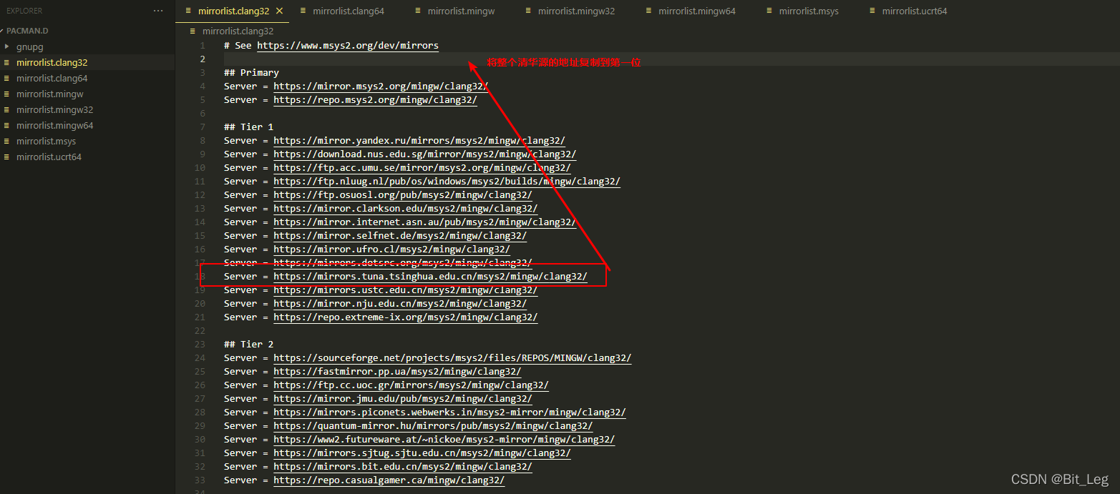Click file icon on mirrorlist.ucrt64 tab
Screen dimensions: 1120x494
(872, 11)
